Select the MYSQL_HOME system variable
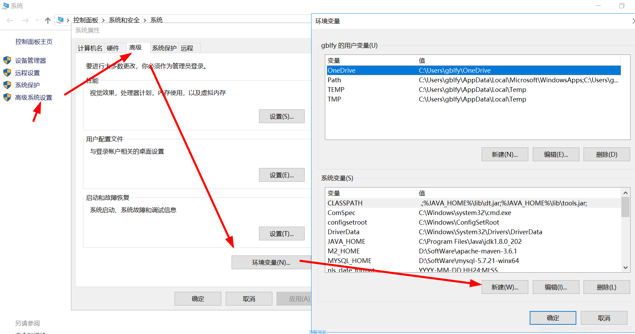635x334 pixels. 473,261
